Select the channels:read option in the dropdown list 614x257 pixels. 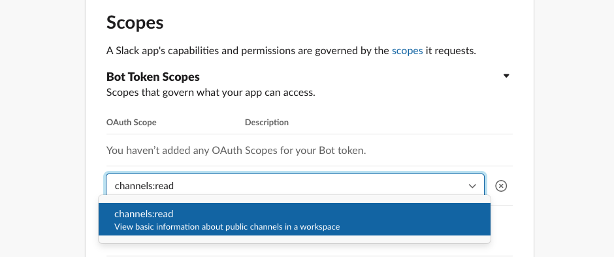coord(295,219)
